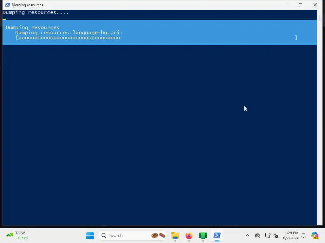Expand the hidden system tray icons chevron
This screenshot has height=243, width=325.
point(248,235)
